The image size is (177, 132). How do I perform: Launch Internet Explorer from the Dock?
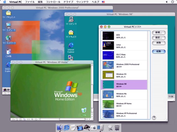tap(67, 127)
